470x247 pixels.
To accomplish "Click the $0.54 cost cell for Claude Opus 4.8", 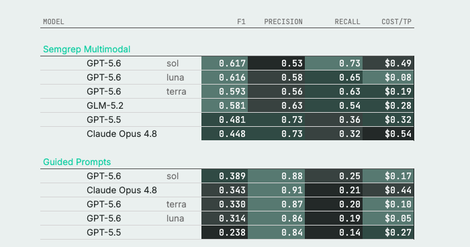I will [388, 134].
